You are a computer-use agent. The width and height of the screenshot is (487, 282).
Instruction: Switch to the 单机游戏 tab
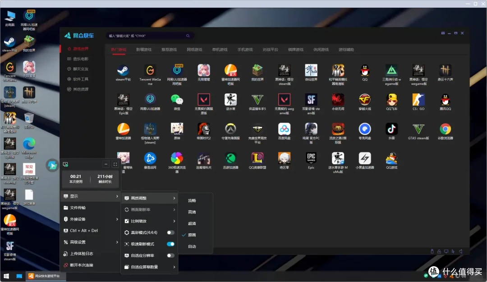(220, 50)
